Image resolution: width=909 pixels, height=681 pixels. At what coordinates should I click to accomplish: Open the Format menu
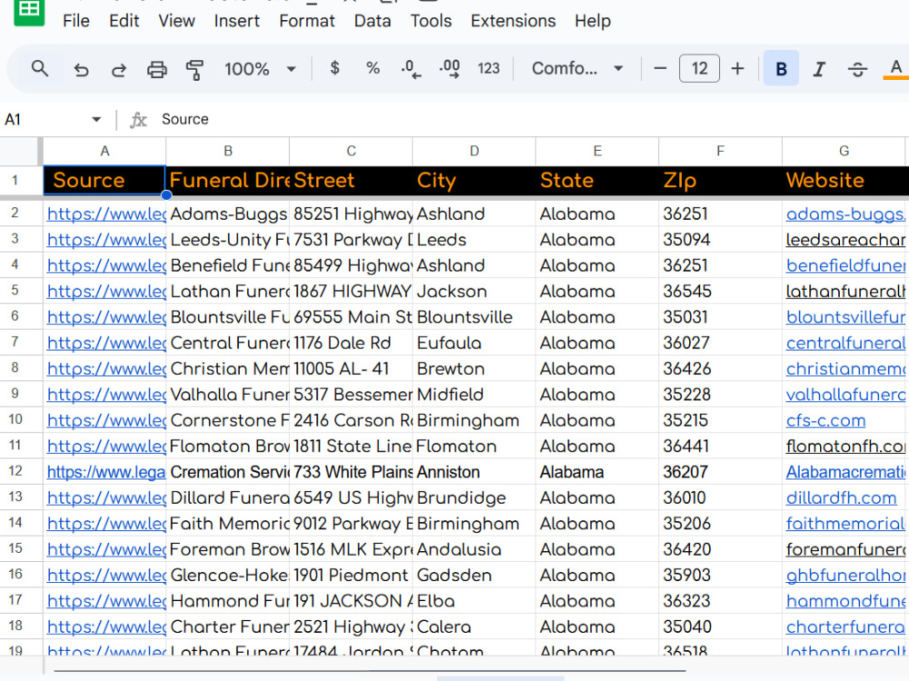point(306,21)
